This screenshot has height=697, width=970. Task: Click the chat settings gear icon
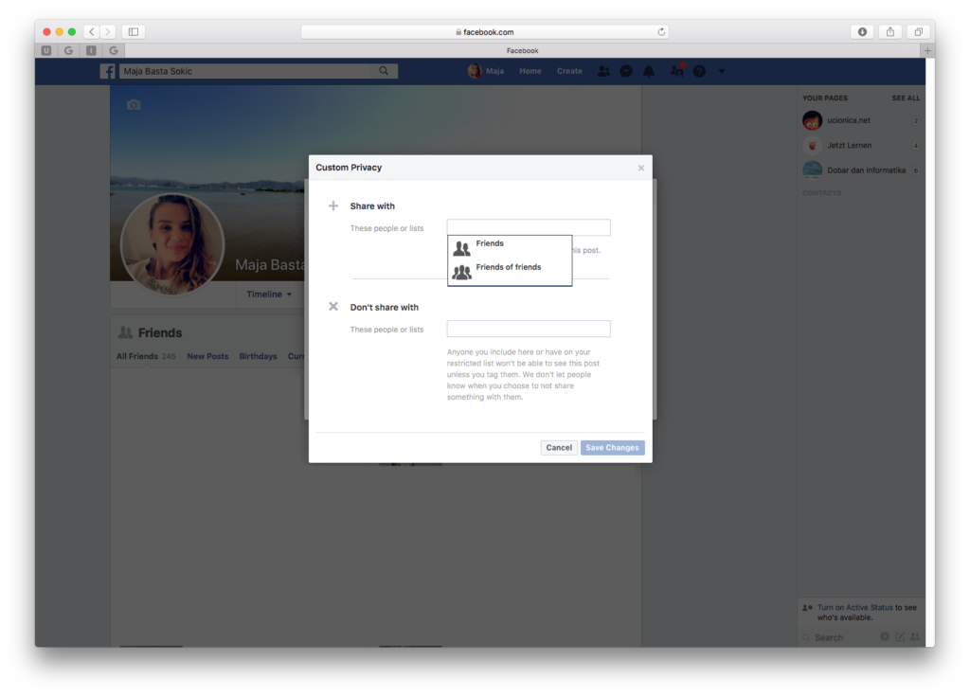[885, 637]
